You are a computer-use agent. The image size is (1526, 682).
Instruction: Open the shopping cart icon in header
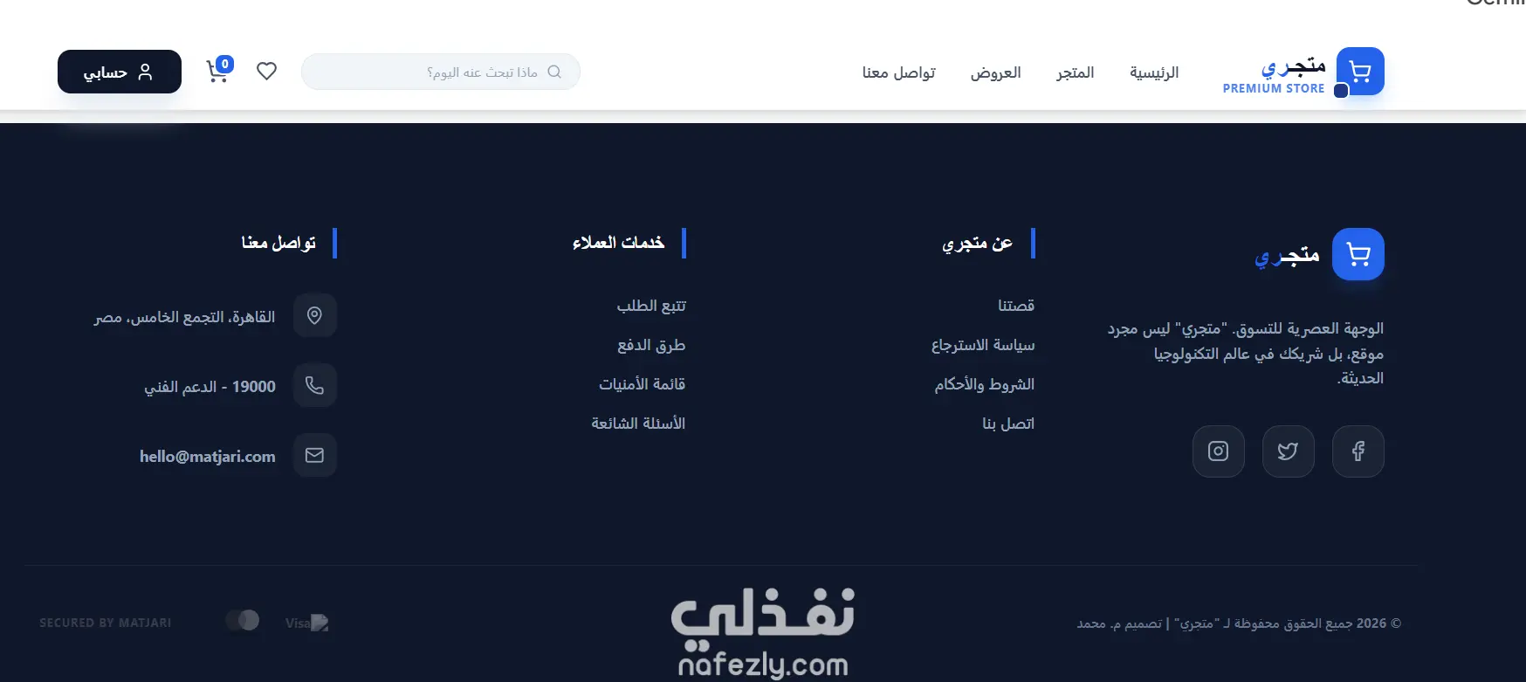[x=217, y=72]
